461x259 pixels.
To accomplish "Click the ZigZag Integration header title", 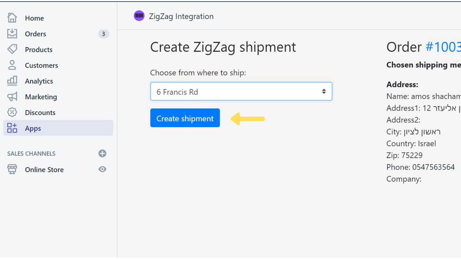I will coord(181,16).
